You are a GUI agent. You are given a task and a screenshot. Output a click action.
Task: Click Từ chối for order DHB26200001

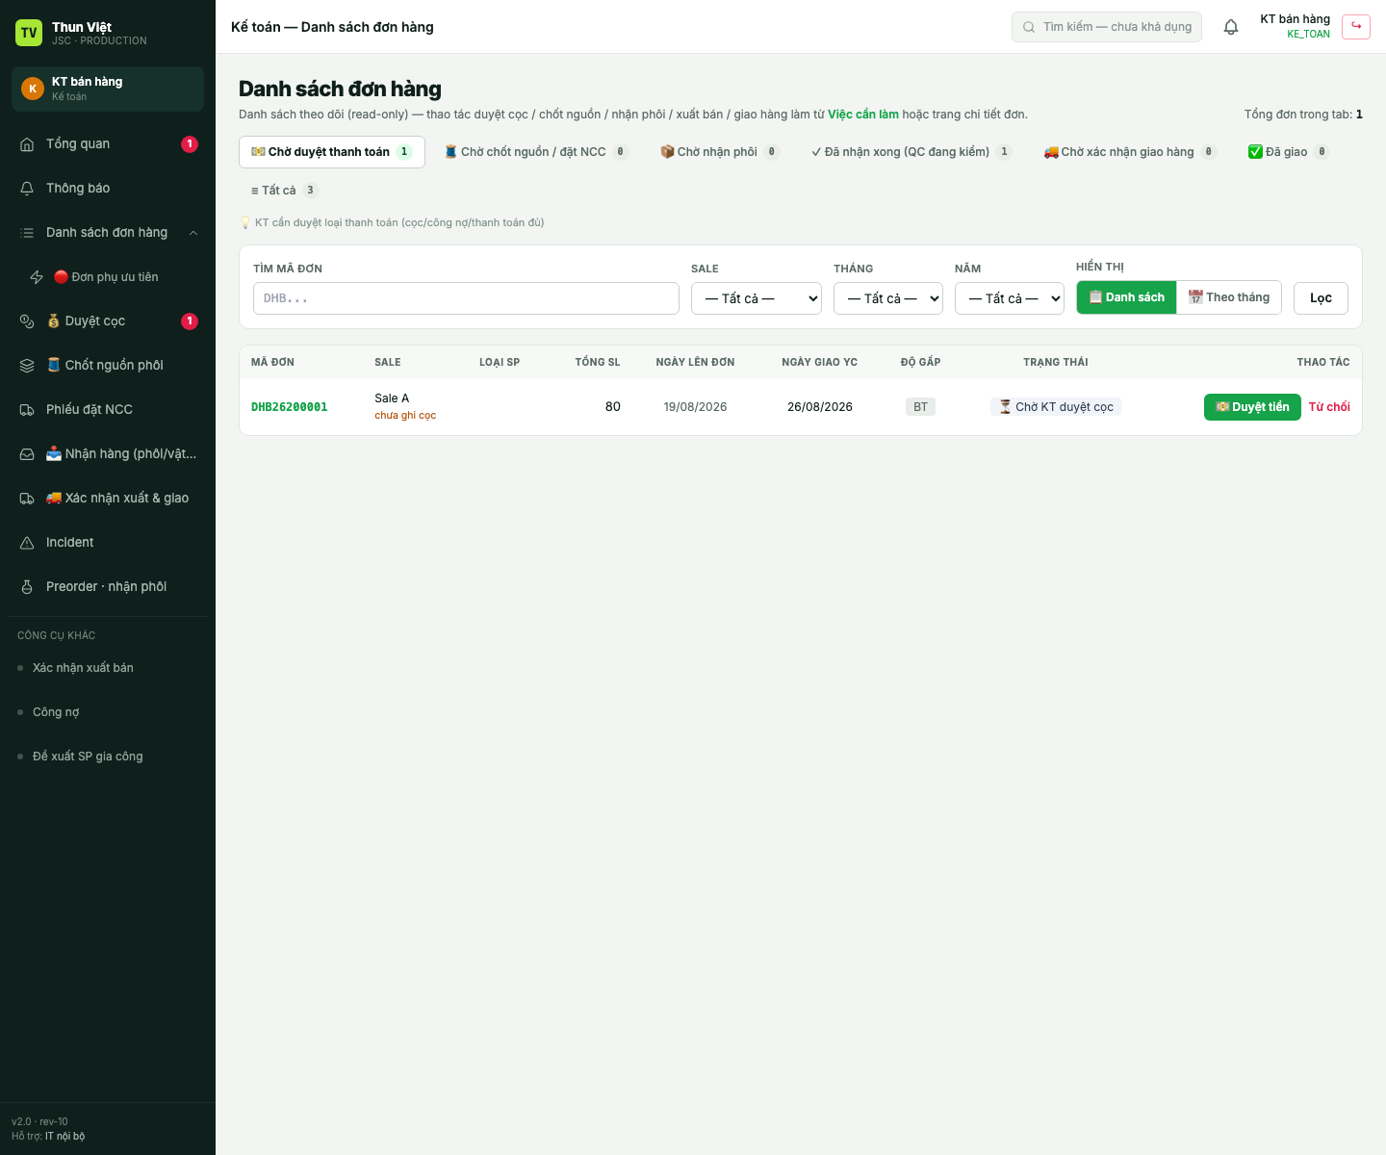(1329, 407)
